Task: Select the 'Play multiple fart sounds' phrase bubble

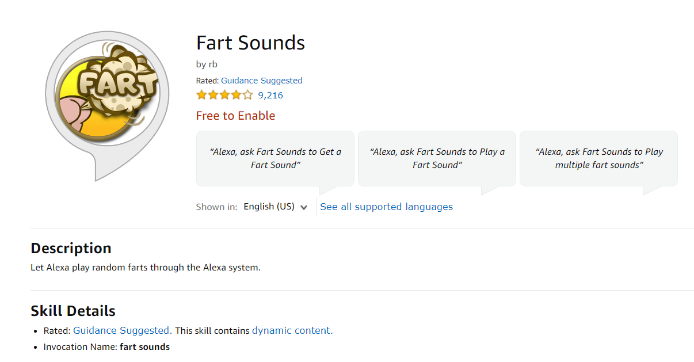Action: point(598,158)
